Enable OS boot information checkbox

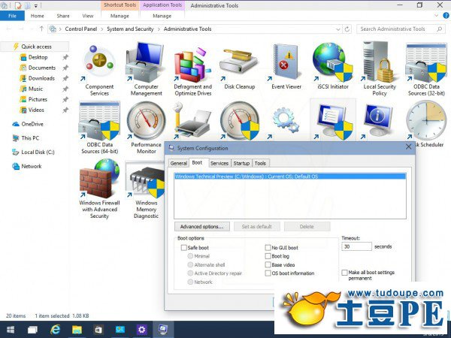(x=268, y=273)
